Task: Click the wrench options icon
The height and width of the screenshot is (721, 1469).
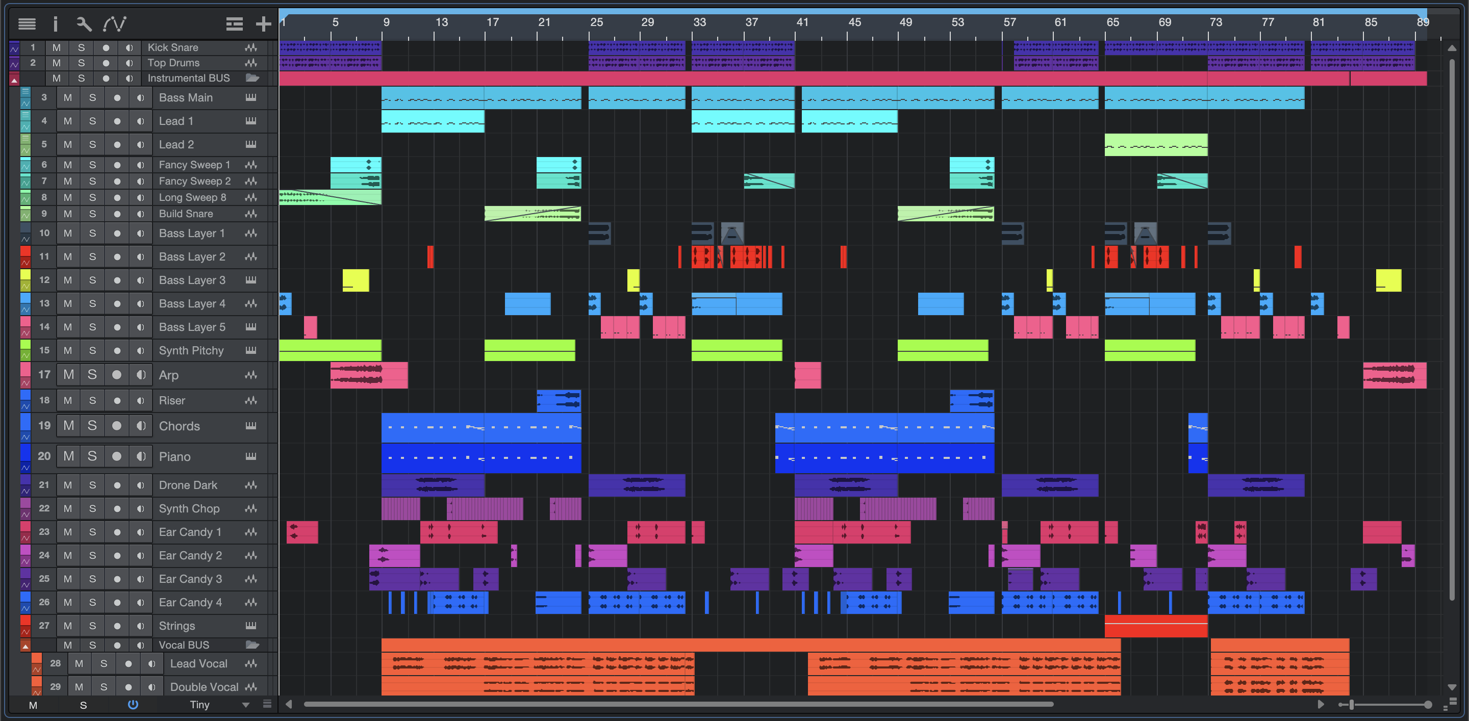Action: [84, 24]
